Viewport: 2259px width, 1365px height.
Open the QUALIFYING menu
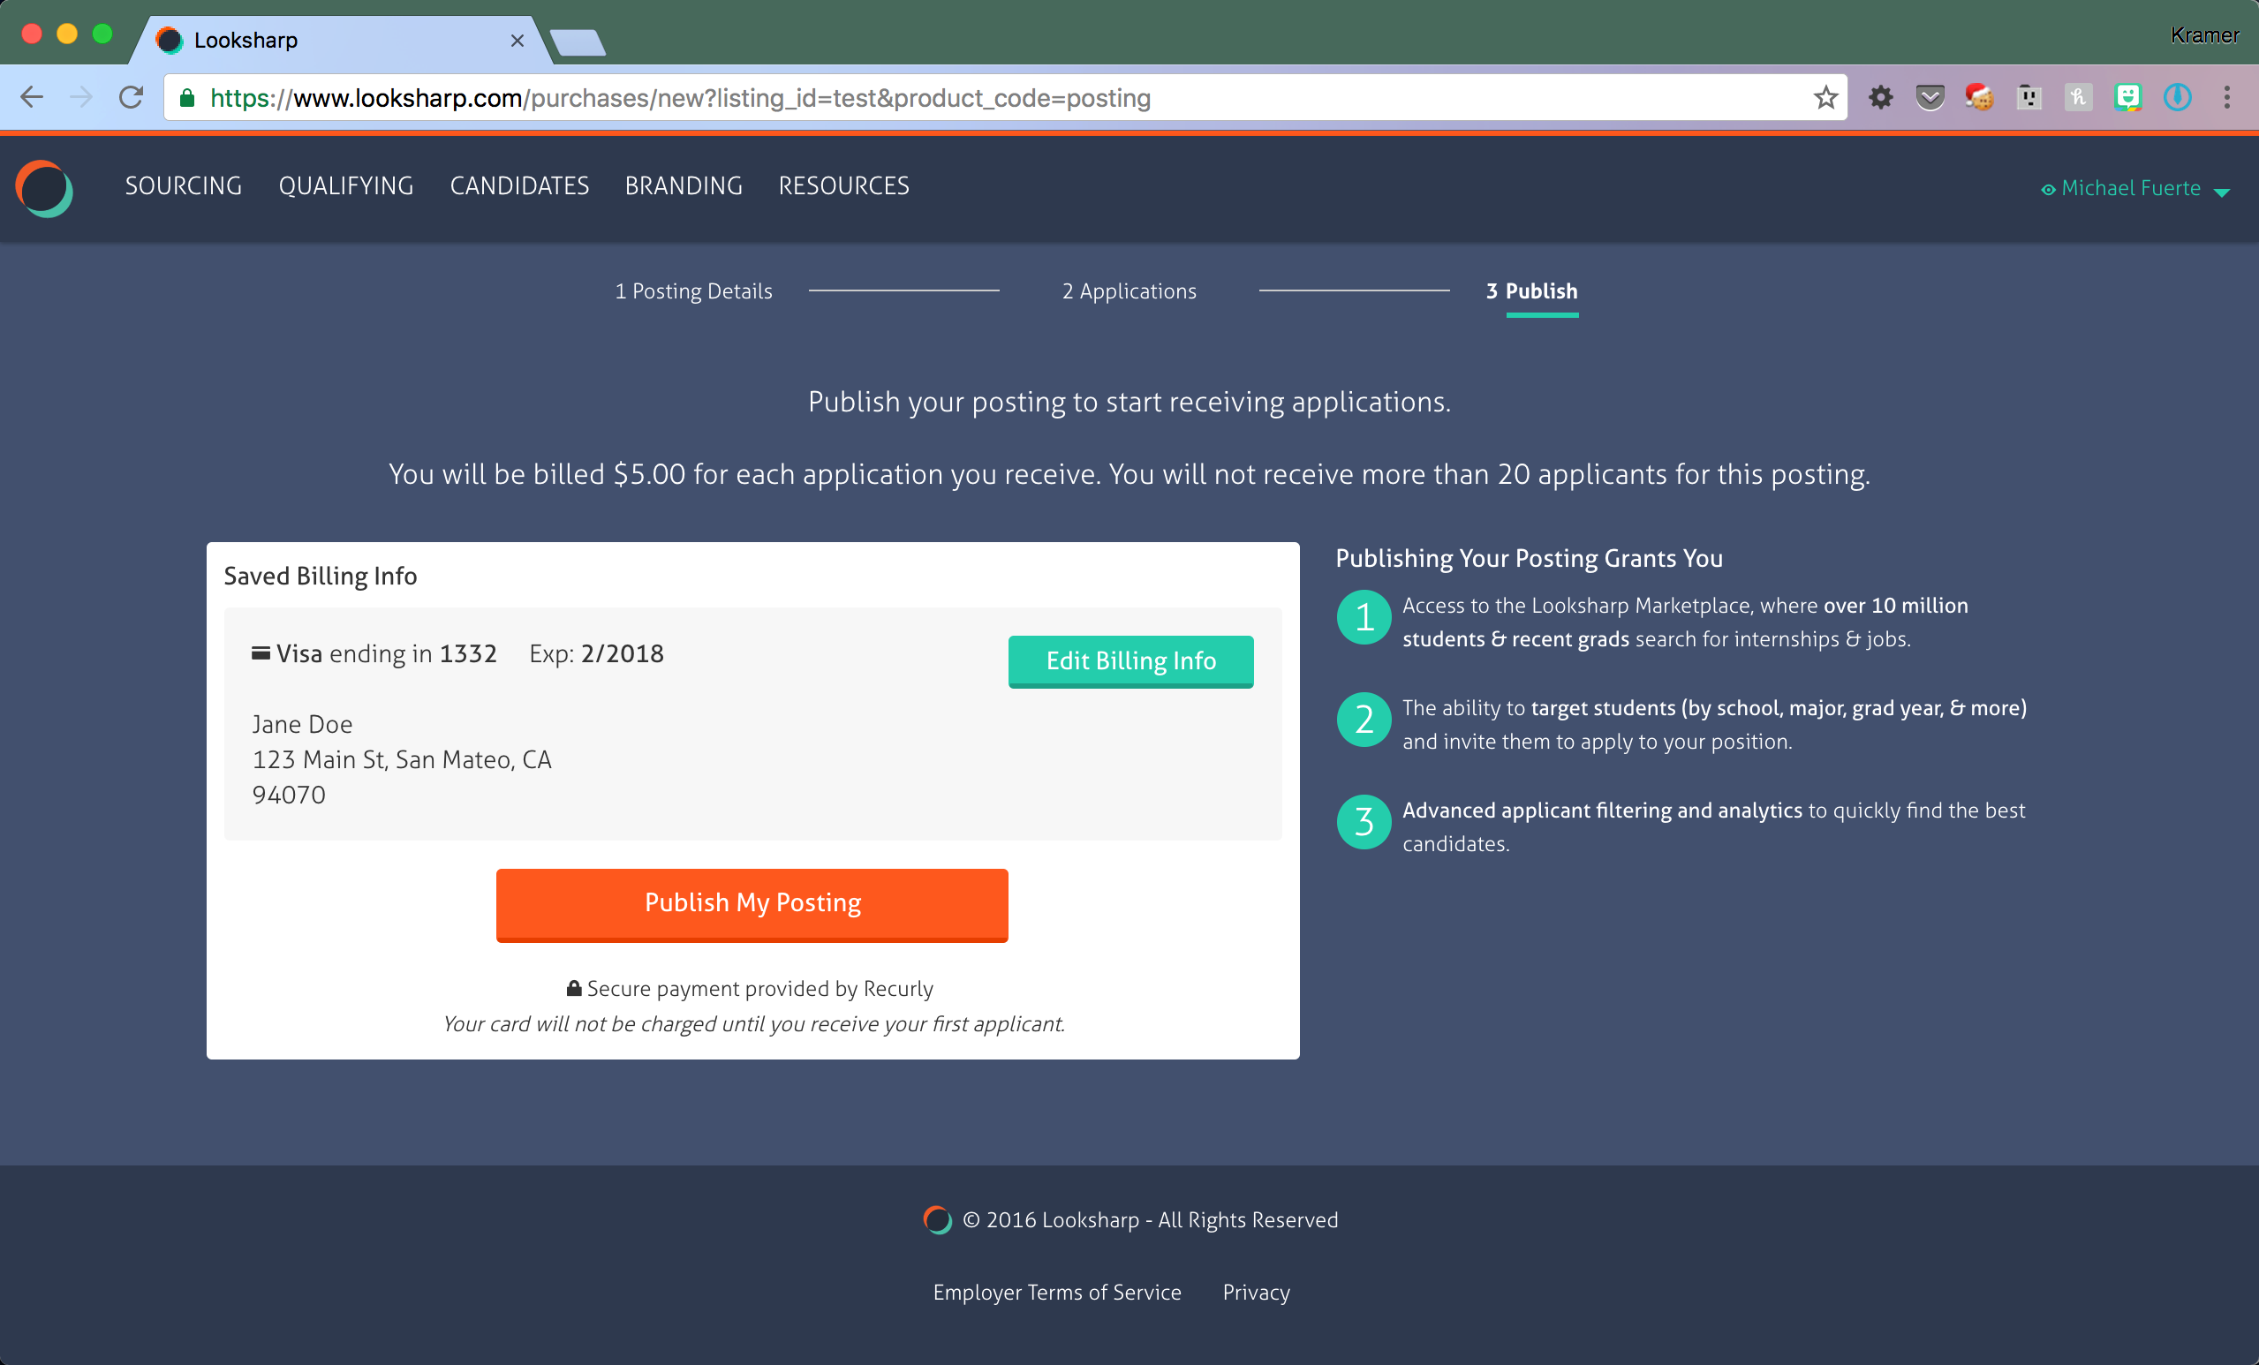[x=345, y=186]
